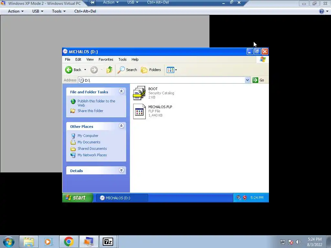Open the Favorites menu

click(106, 59)
